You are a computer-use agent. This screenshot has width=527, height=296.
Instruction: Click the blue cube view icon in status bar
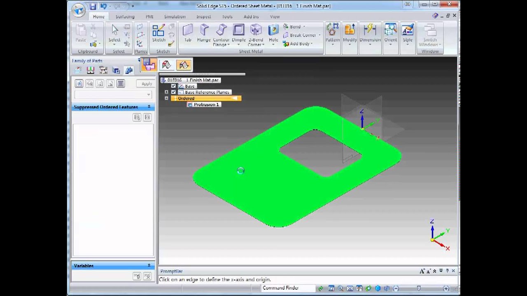point(378,288)
